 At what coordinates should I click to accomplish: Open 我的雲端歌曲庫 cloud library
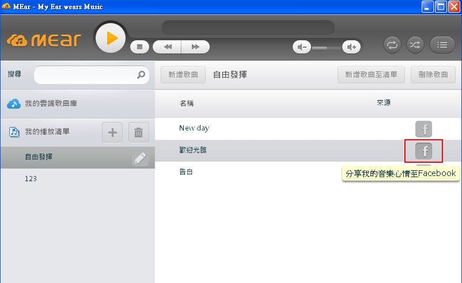click(x=51, y=104)
